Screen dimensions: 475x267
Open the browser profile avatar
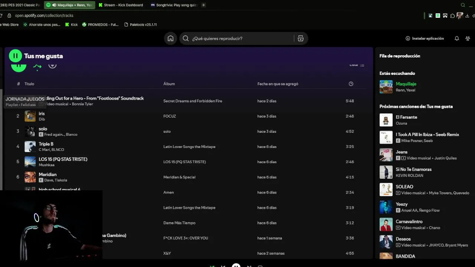tap(459, 16)
